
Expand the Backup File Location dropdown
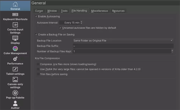(x=123, y=40)
